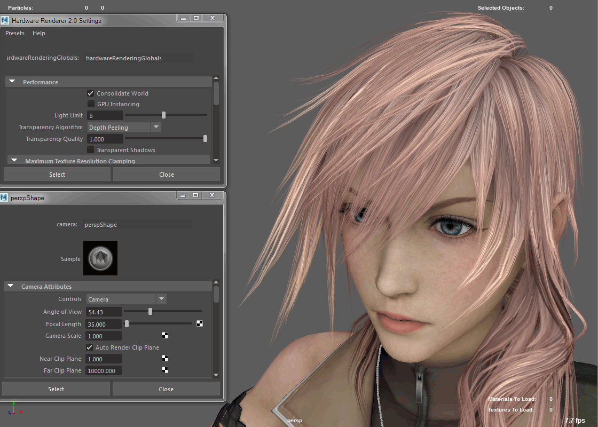Enable GPU Instancing checkbox
The height and width of the screenshot is (427, 598).
click(x=91, y=104)
